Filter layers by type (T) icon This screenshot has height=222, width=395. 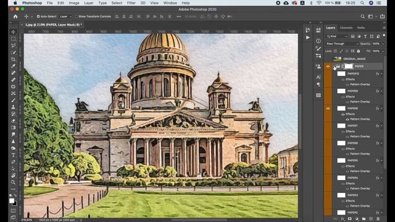[x=365, y=36]
